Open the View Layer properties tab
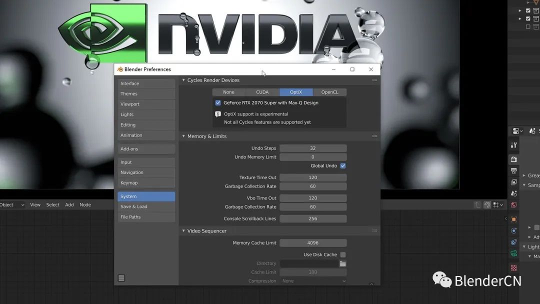Image resolution: width=540 pixels, height=304 pixels. (513, 182)
